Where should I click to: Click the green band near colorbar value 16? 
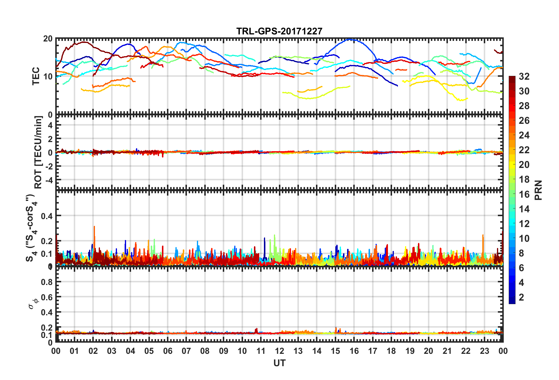[512, 194]
